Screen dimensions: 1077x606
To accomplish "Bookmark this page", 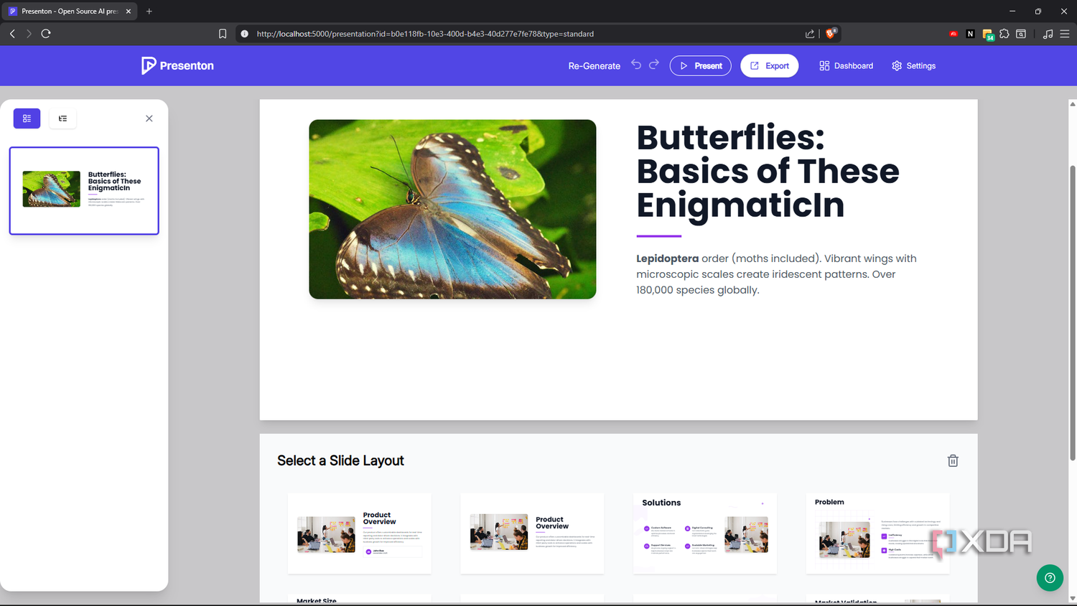I will point(223,34).
